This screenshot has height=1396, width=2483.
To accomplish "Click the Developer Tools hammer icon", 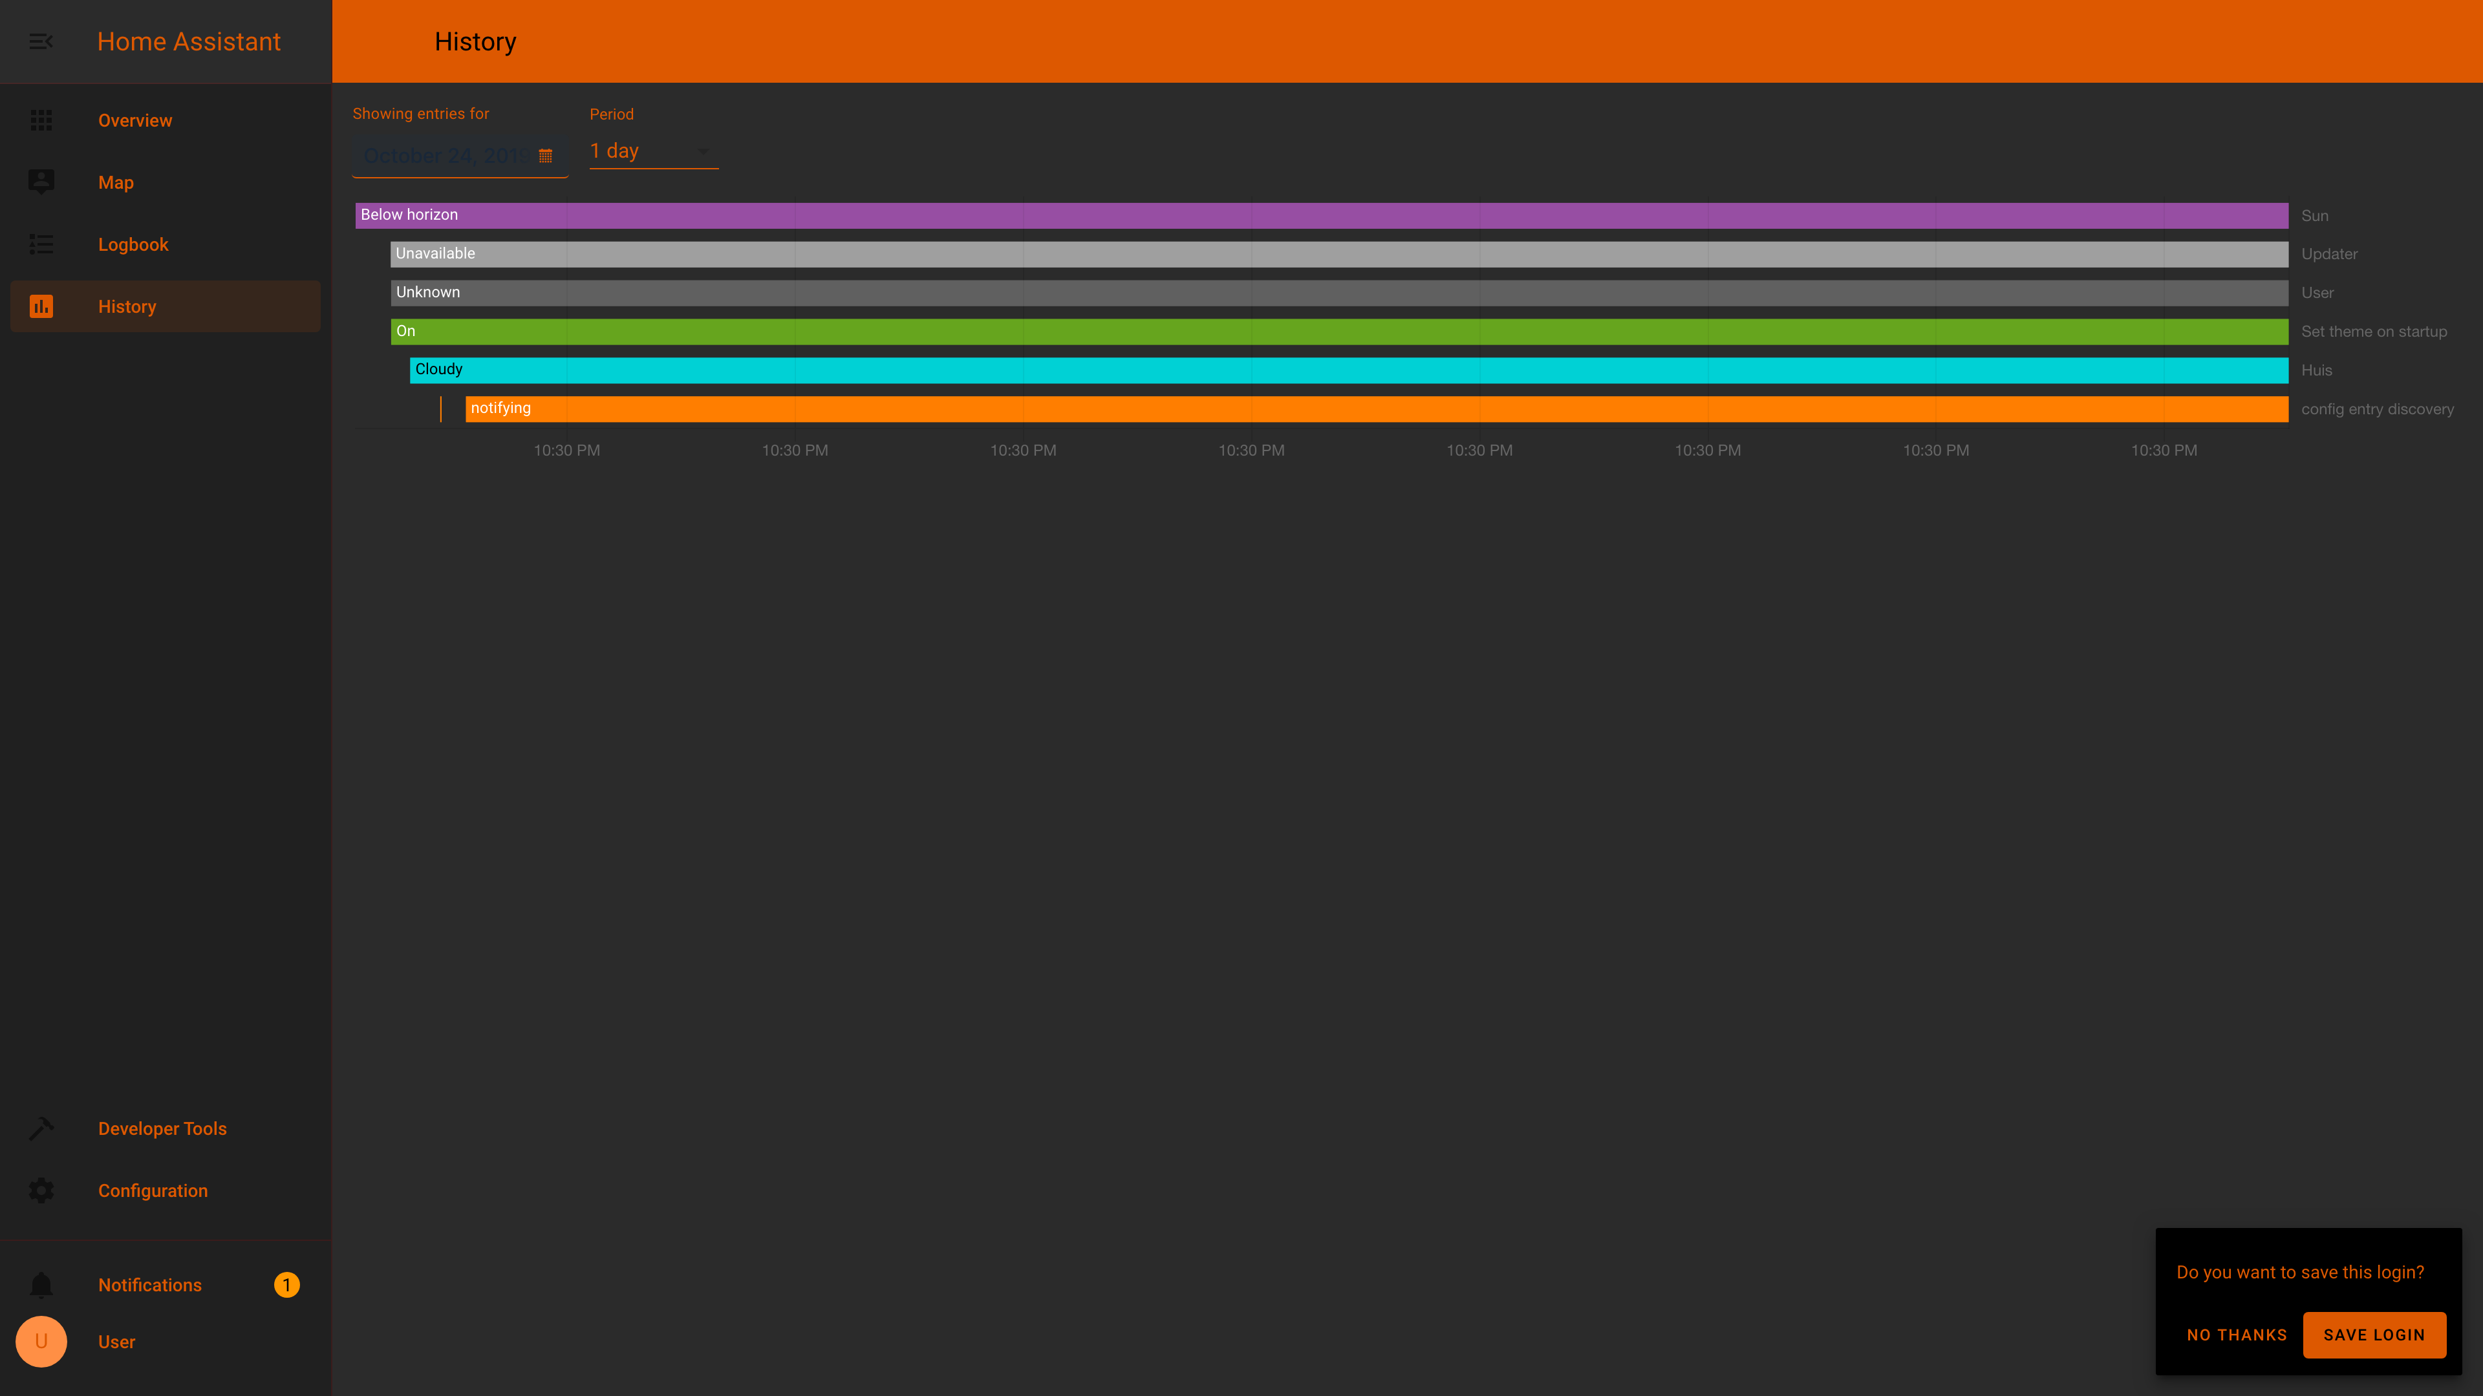I will click(x=41, y=1128).
